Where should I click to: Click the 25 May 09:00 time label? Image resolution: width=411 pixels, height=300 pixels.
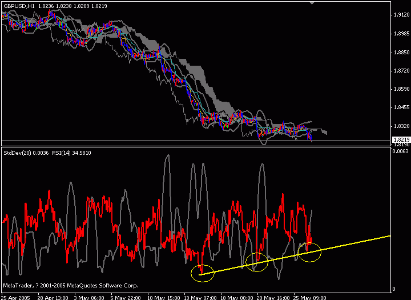click(310, 298)
